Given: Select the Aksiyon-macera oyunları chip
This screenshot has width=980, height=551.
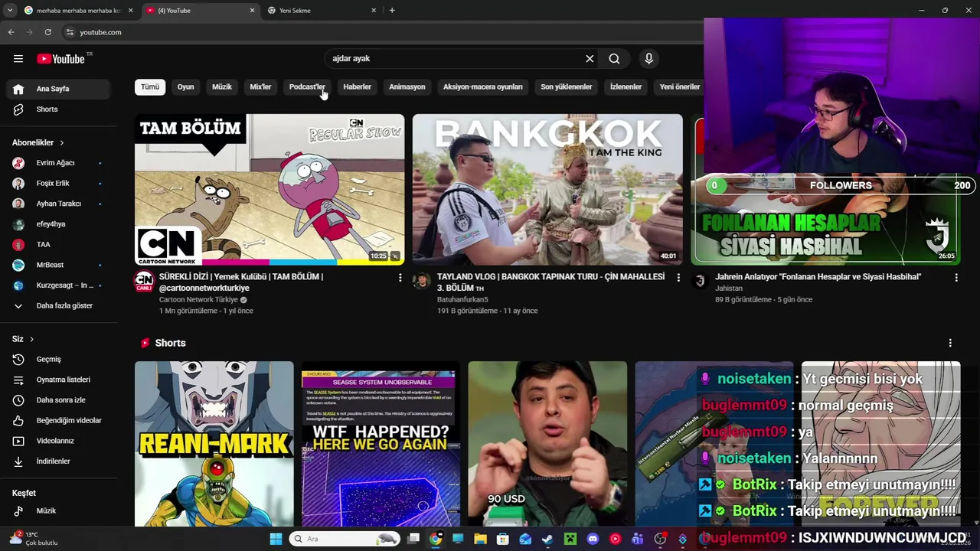Looking at the screenshot, I should point(483,86).
